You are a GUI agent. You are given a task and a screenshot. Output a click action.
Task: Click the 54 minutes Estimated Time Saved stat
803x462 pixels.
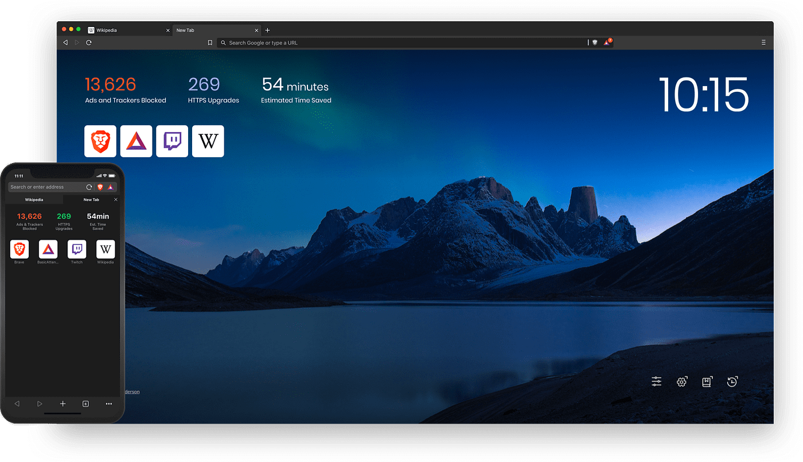coord(296,90)
